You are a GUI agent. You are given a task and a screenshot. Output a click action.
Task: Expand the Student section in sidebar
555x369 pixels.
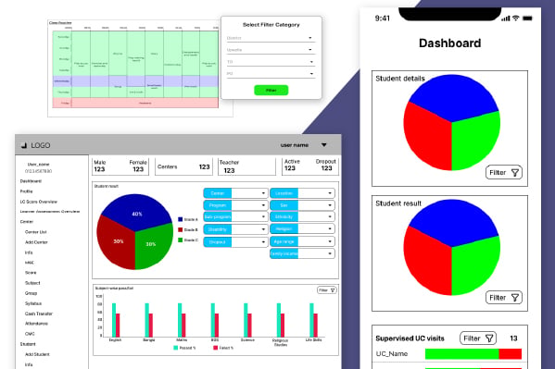28,344
